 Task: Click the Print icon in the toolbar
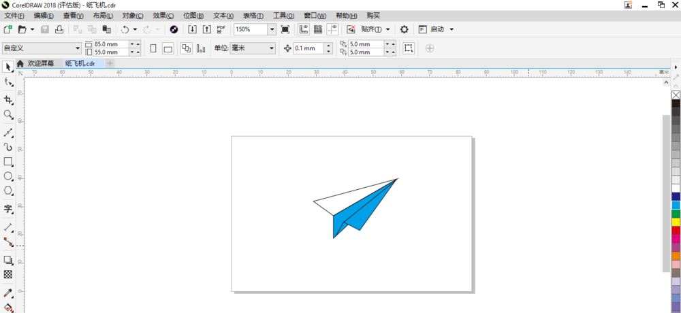coord(59,29)
